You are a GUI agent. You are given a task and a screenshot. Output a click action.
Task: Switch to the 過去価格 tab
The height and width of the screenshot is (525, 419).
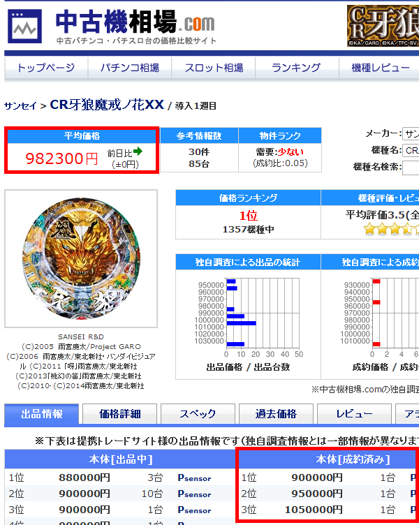[x=276, y=414]
